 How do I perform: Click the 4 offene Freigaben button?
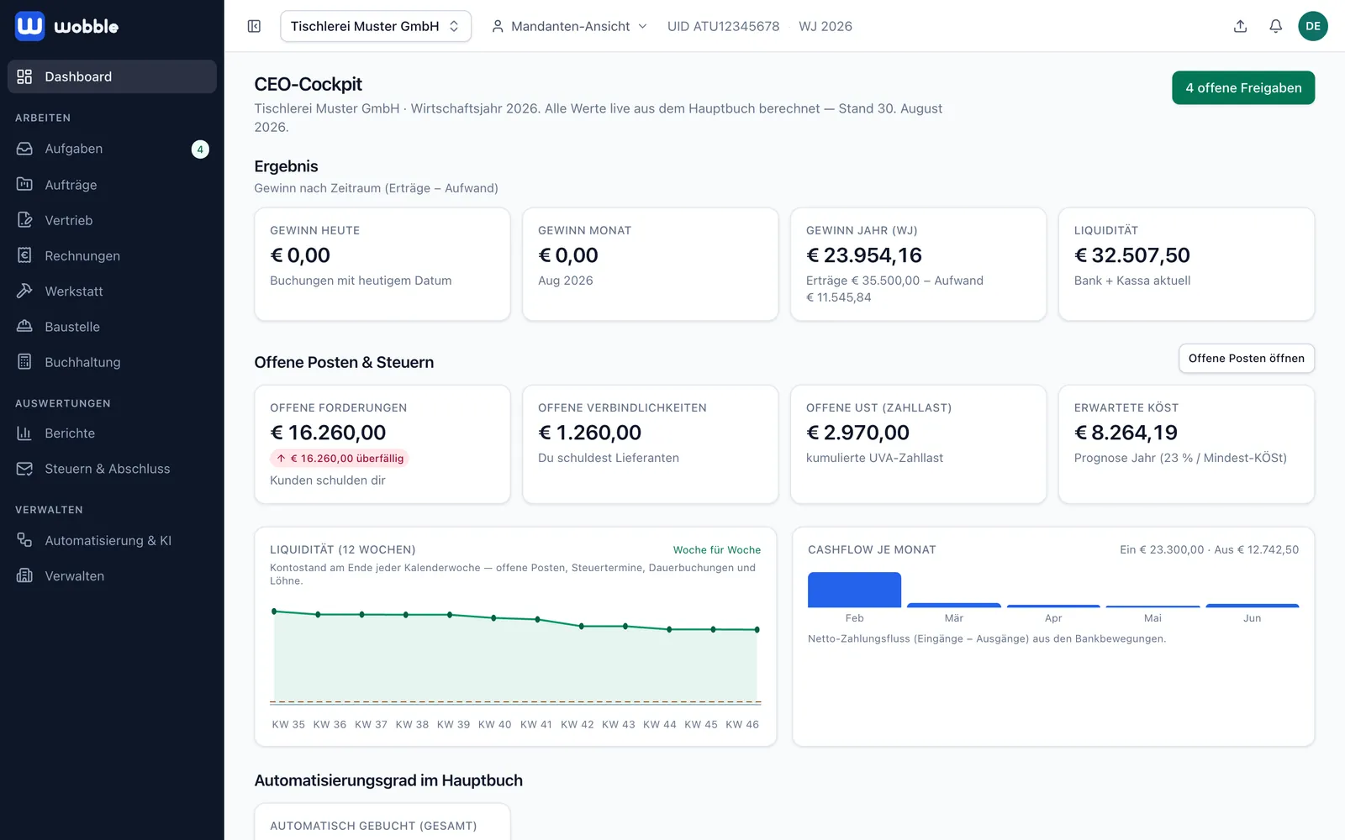tap(1243, 88)
